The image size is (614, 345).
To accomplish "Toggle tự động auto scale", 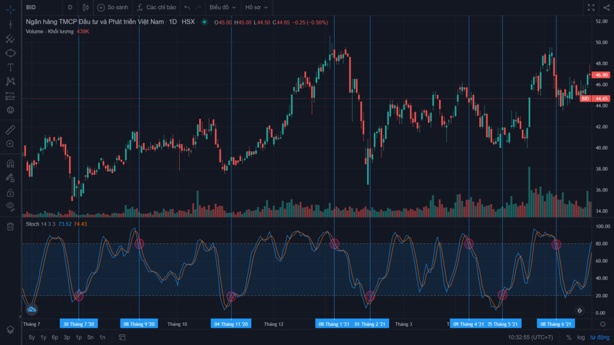I will coord(600,337).
